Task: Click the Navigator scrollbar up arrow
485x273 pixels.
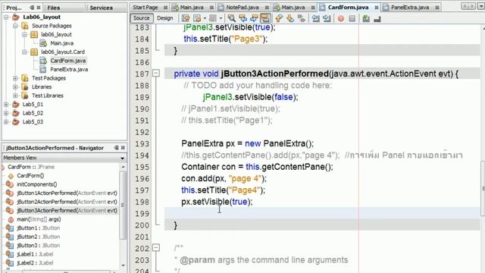Action: (123, 167)
